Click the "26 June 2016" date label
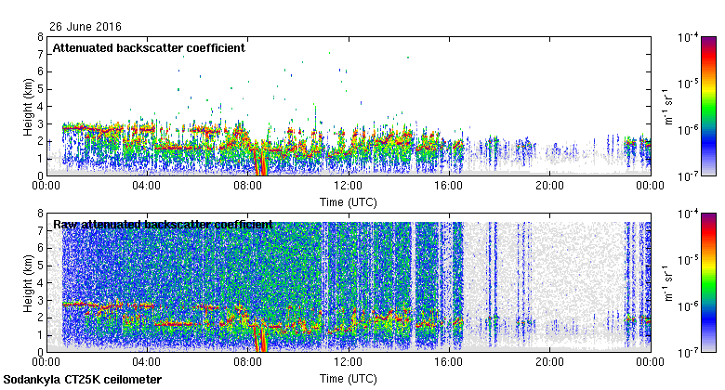The width and height of the screenshot is (725, 390). click(x=86, y=27)
